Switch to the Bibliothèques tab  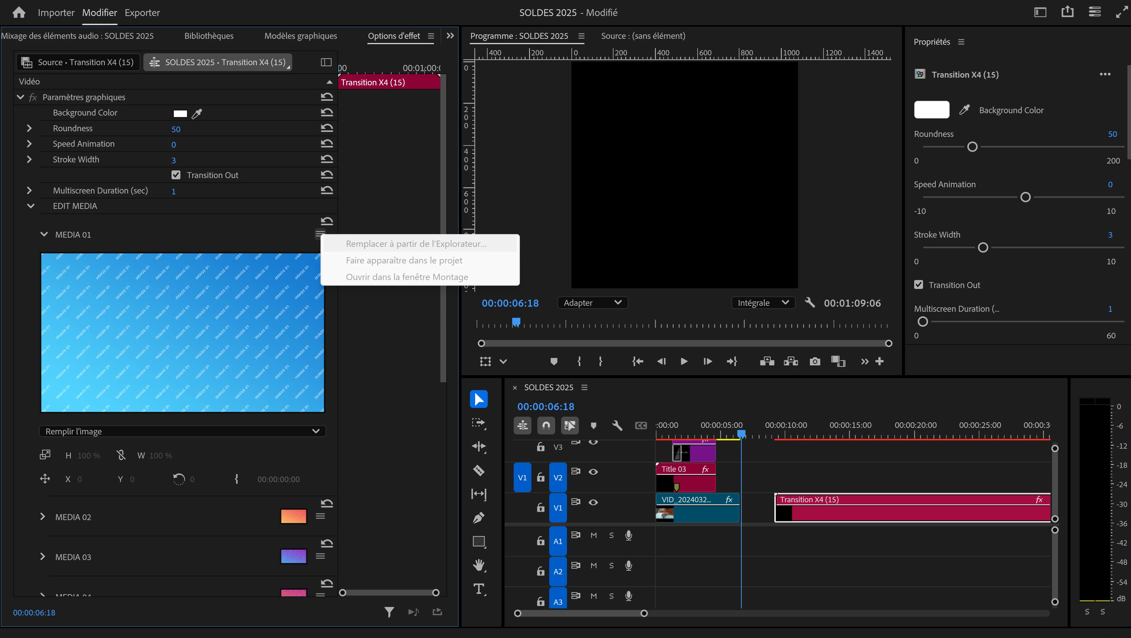(209, 36)
